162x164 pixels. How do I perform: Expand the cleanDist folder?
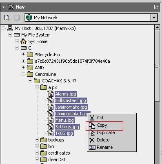tap(37, 159)
